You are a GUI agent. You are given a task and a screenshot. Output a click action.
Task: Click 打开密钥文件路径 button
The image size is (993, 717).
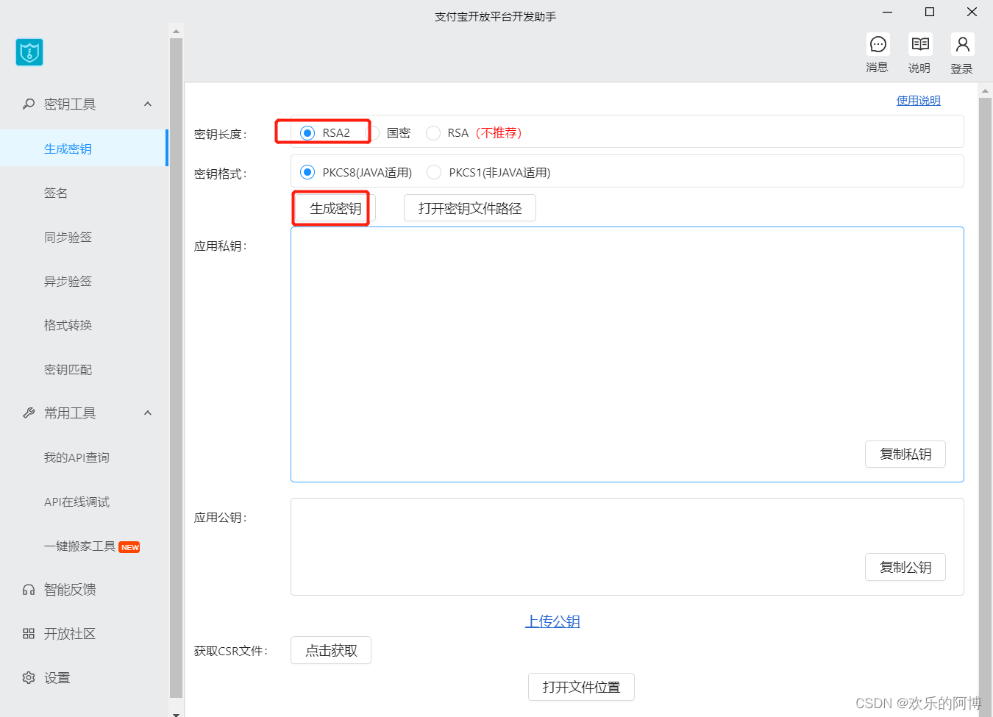[x=470, y=208]
